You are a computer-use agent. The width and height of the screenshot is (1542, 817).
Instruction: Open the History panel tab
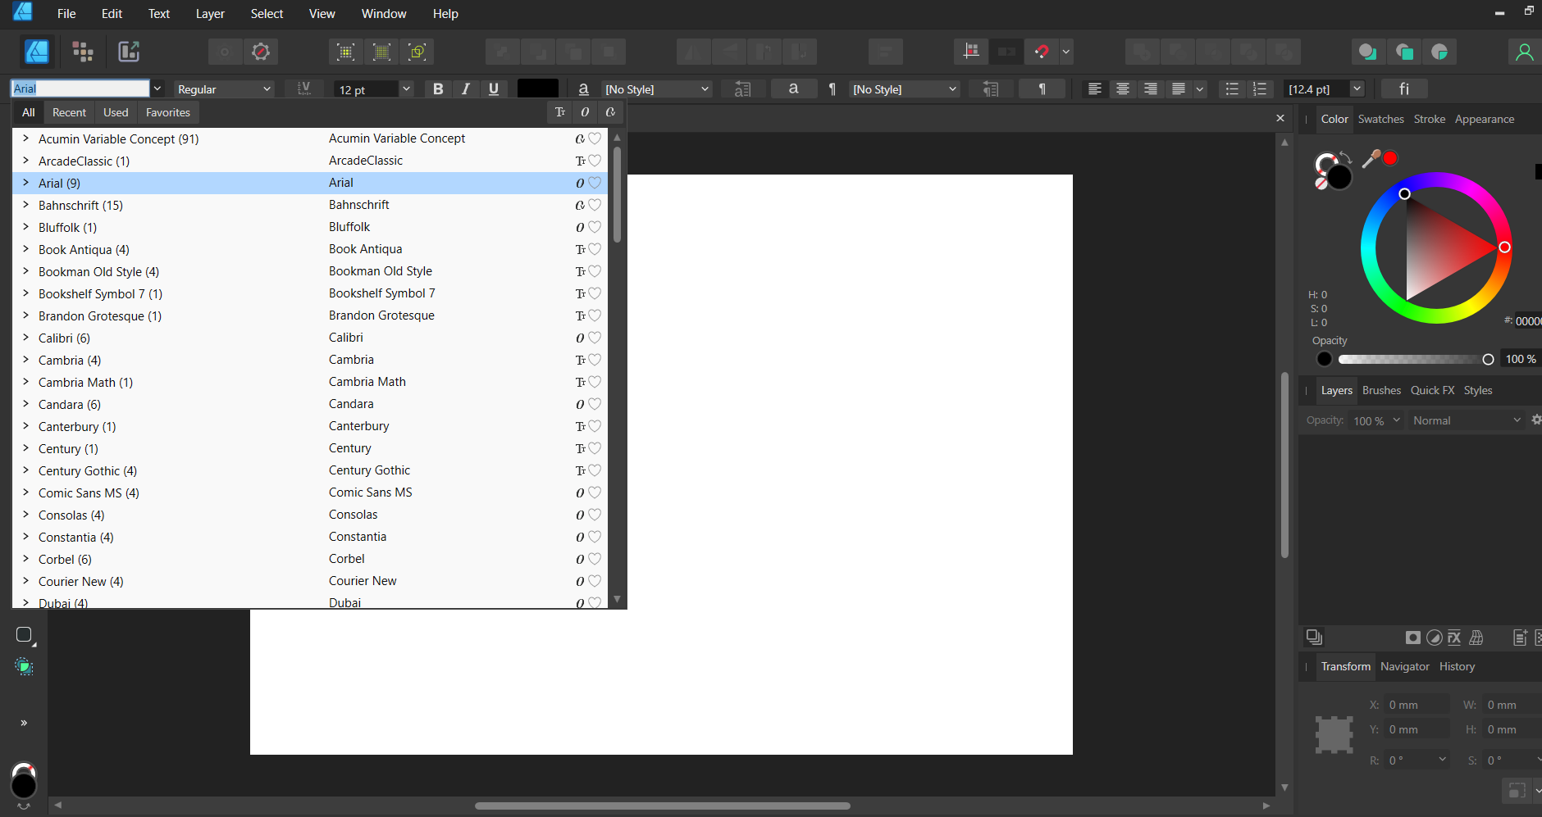tap(1457, 666)
